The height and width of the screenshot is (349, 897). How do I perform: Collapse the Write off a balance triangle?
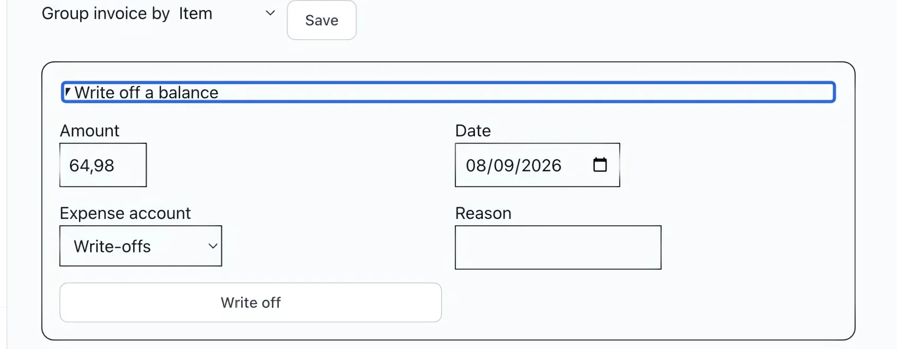click(x=68, y=93)
